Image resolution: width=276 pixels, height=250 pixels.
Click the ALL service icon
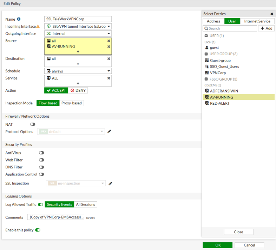(49, 78)
